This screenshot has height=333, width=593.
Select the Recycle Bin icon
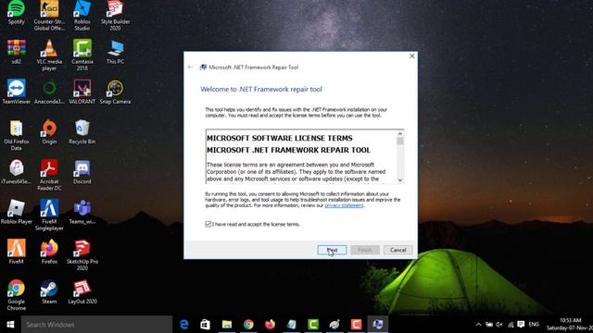82,131
